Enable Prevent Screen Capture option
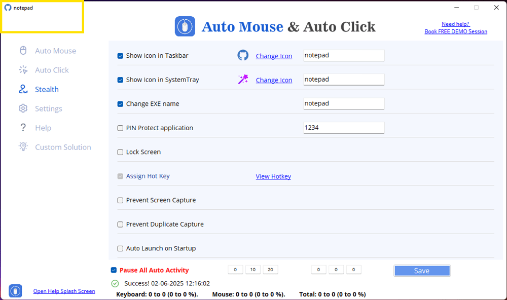Image resolution: width=507 pixels, height=300 pixels. (x=120, y=200)
